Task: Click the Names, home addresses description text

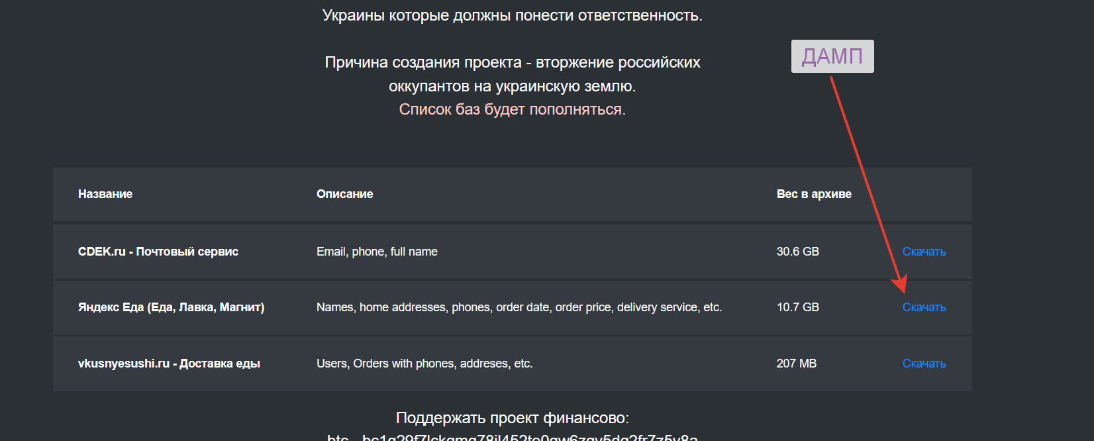Action: [x=519, y=307]
